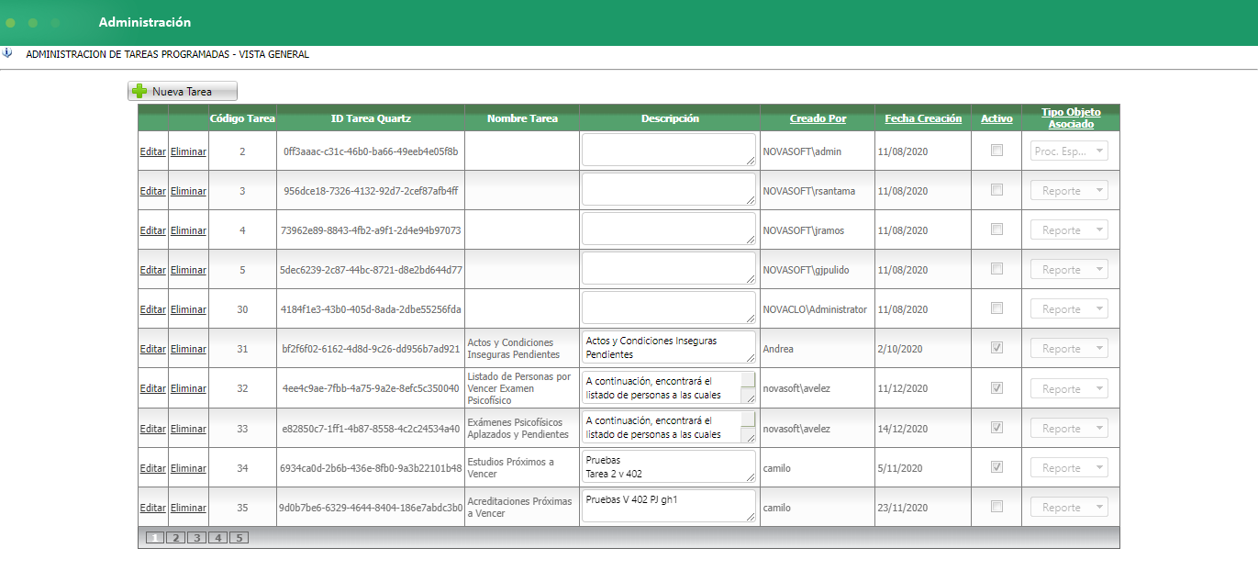1258x582 pixels.
Task: Click Eliminar for task code 34
Action: point(188,468)
